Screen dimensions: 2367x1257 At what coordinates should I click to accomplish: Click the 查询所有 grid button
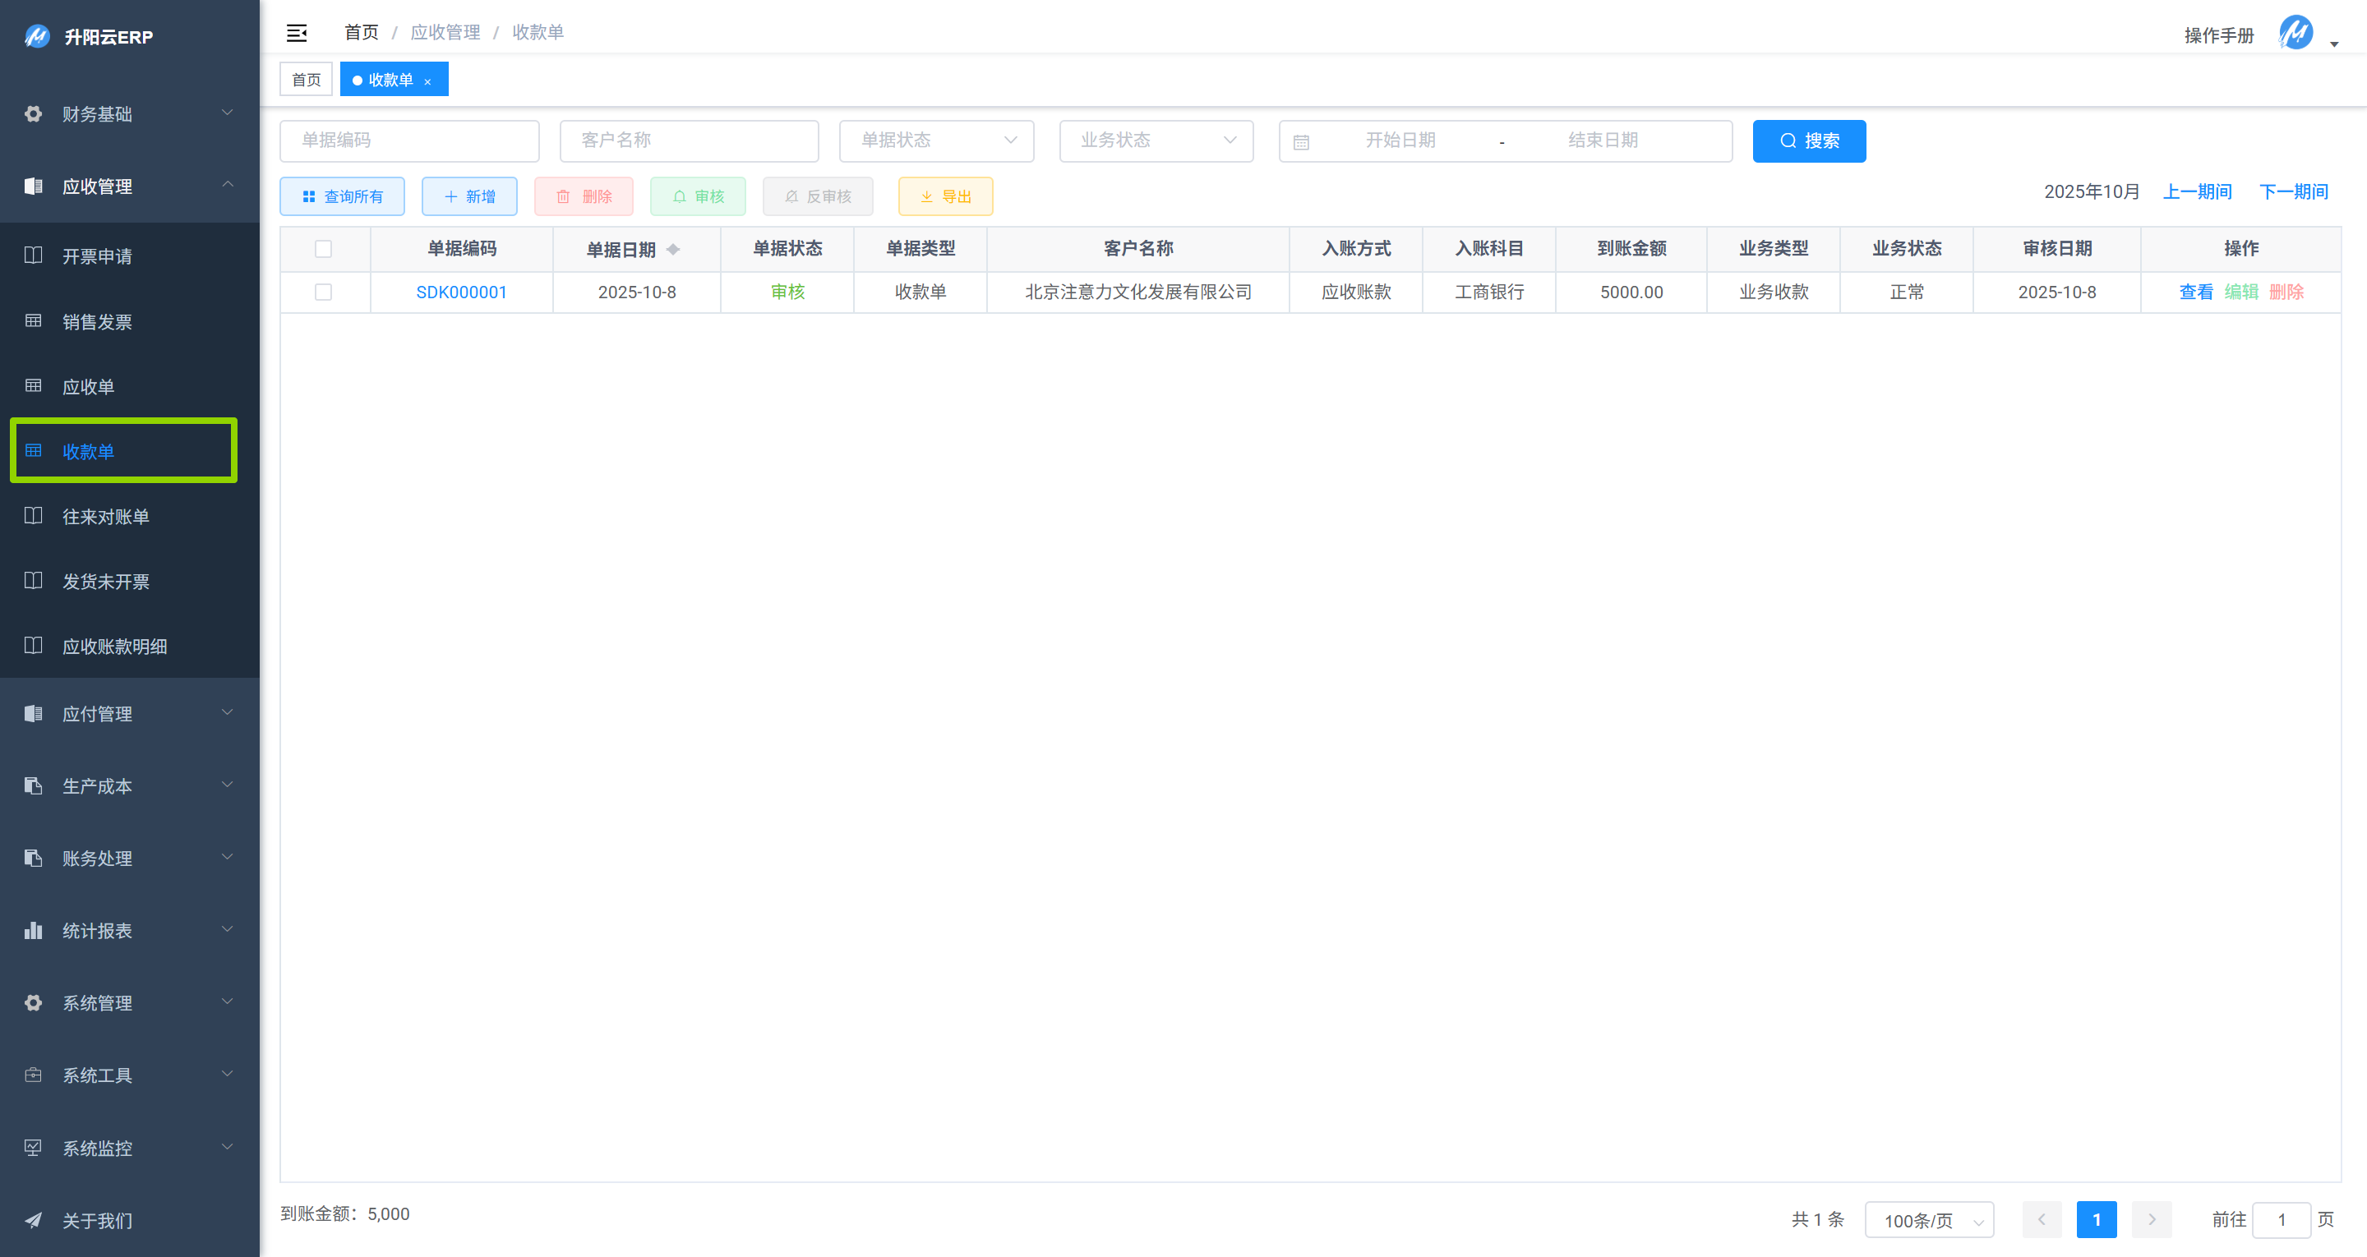(x=342, y=196)
